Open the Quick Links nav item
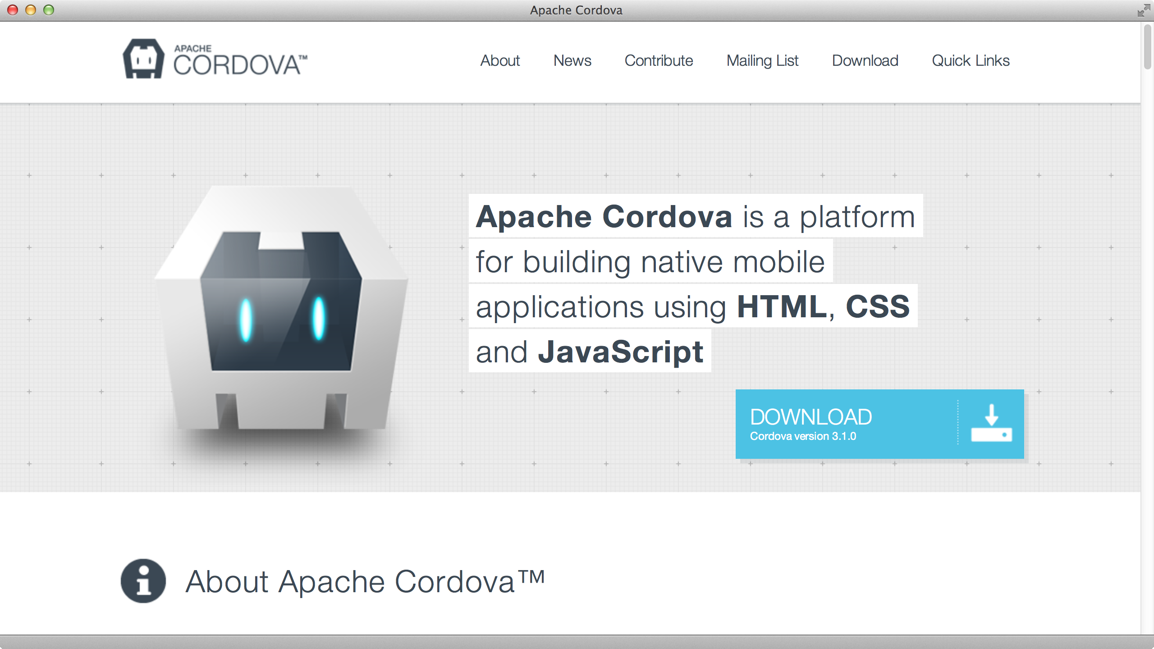This screenshot has width=1154, height=649. click(971, 60)
